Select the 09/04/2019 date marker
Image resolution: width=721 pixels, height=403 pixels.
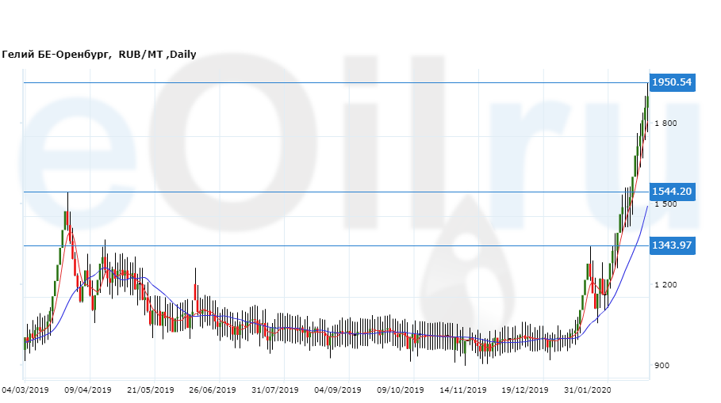89,390
